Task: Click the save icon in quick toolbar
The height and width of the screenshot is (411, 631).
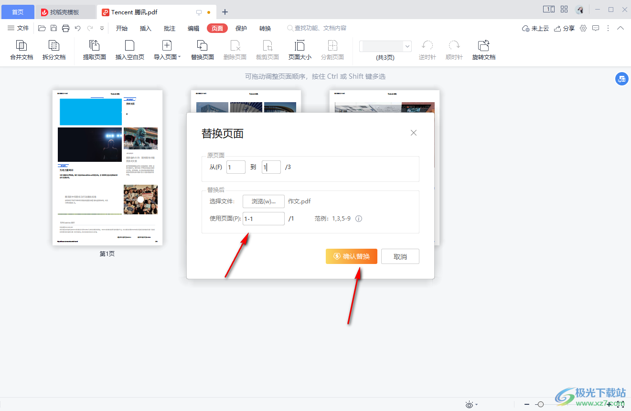Action: tap(54, 28)
